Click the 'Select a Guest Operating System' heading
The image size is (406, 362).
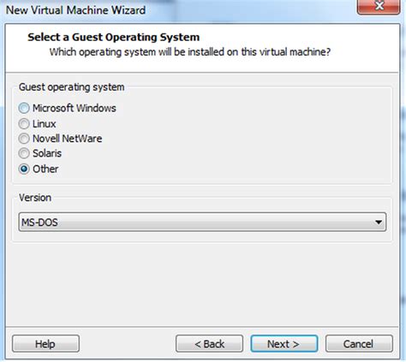click(113, 38)
